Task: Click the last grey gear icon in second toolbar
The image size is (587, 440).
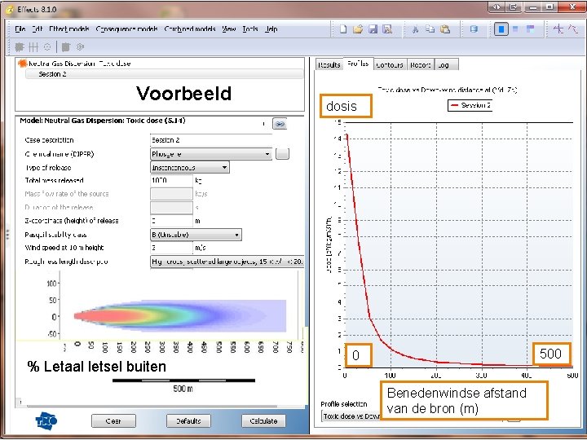Action: pyautogui.click(x=80, y=47)
